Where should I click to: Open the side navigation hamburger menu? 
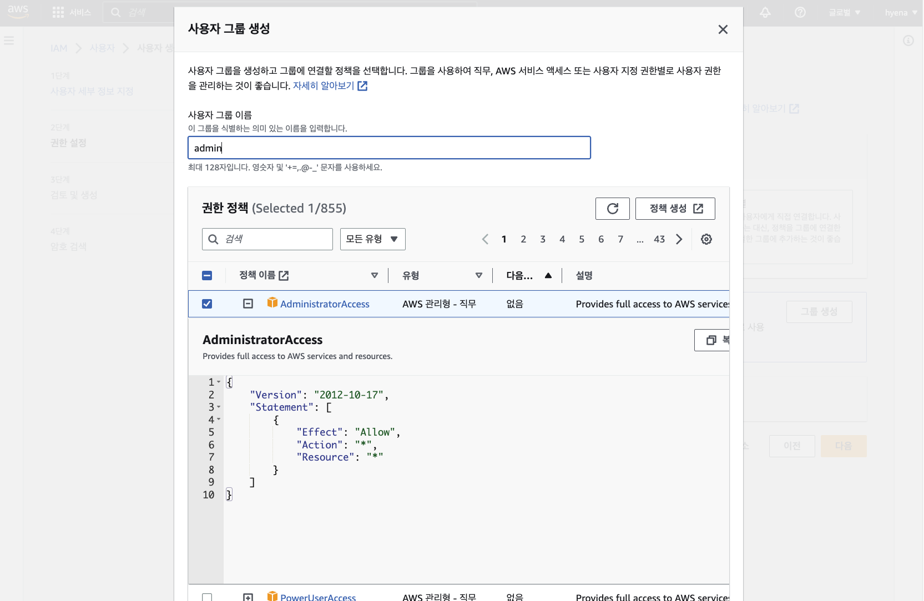tap(9, 41)
